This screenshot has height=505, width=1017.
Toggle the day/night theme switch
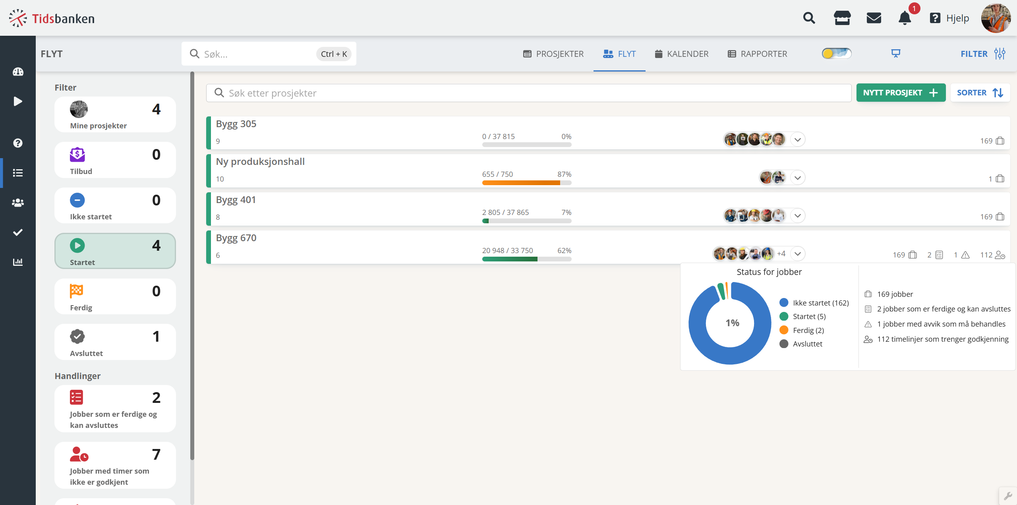pyautogui.click(x=837, y=54)
